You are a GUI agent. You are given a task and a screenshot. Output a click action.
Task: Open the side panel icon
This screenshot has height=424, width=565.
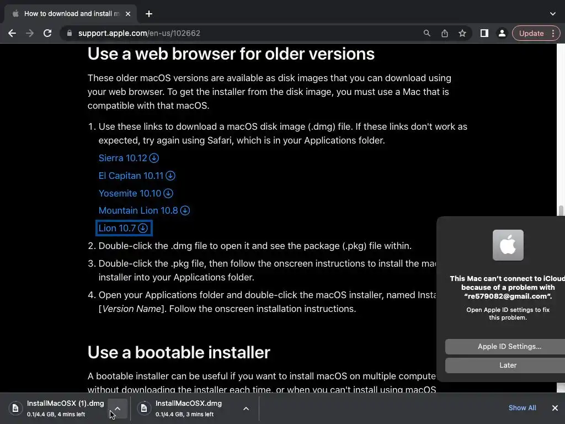(x=484, y=33)
